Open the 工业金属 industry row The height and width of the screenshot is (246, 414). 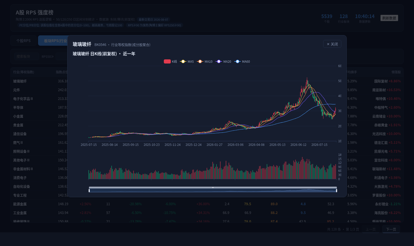click(x=207, y=213)
